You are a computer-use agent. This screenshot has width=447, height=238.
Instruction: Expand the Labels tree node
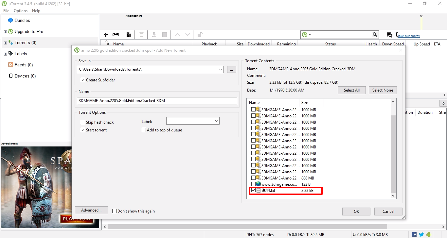5,54
